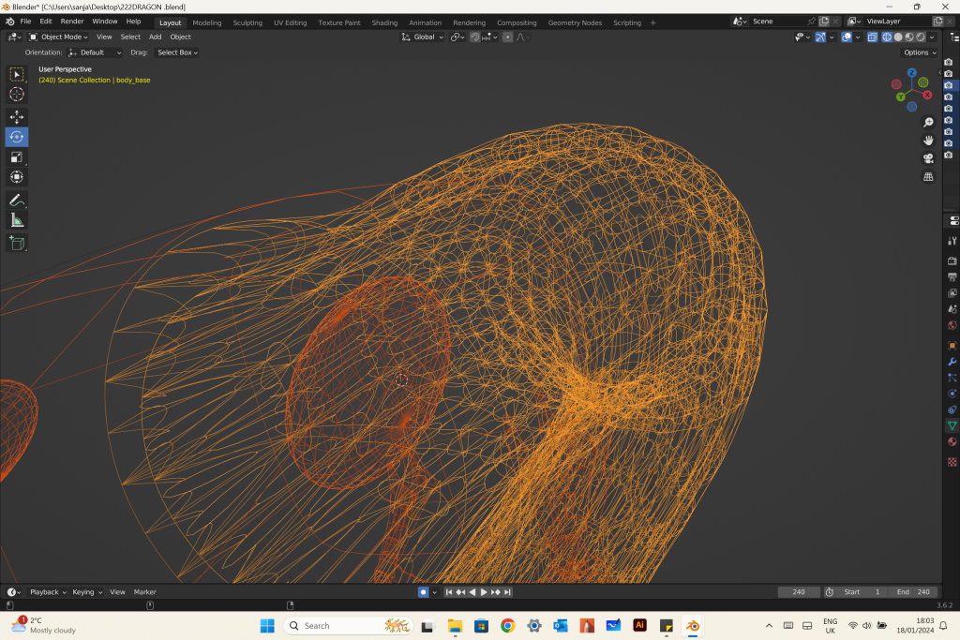
Task: Play the animation forward
Action: click(x=484, y=592)
